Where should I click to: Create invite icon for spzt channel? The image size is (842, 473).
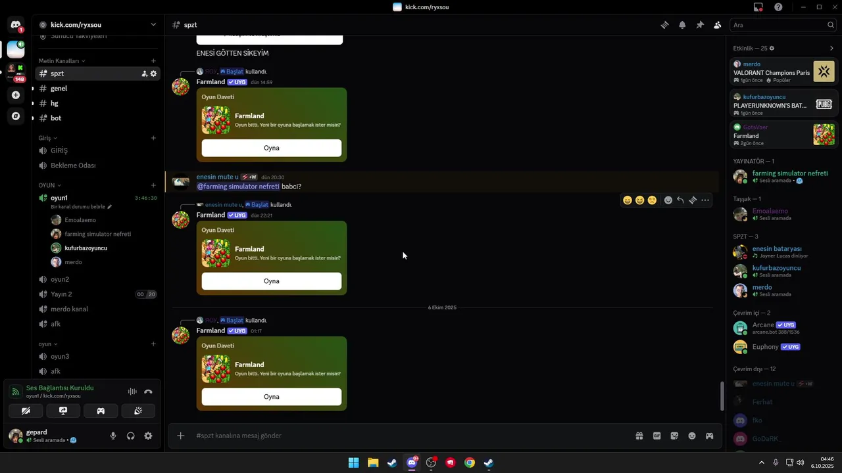coord(144,74)
